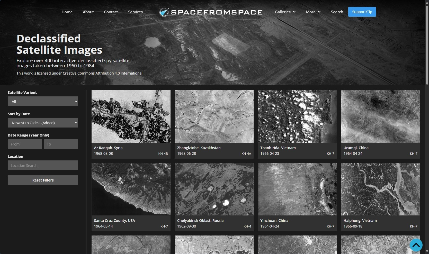This screenshot has height=254, width=429.
Task: Click the Reset Filters button
Action: click(43, 180)
